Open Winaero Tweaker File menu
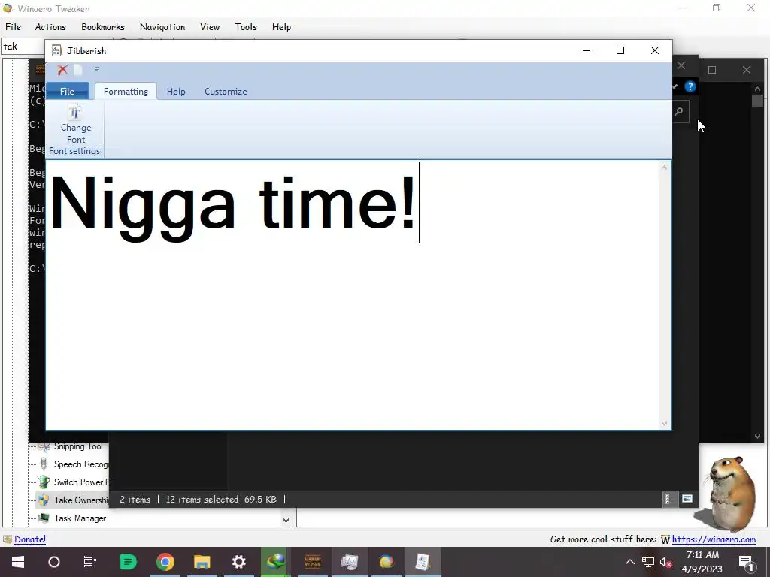Screen dimensions: 770x577 pyautogui.click(x=14, y=27)
